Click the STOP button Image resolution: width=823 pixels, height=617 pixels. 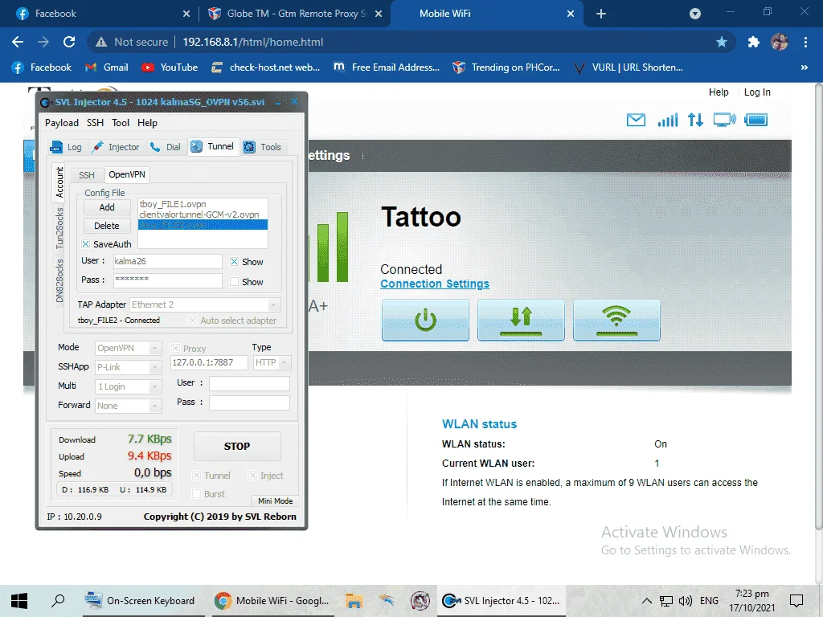(x=237, y=447)
